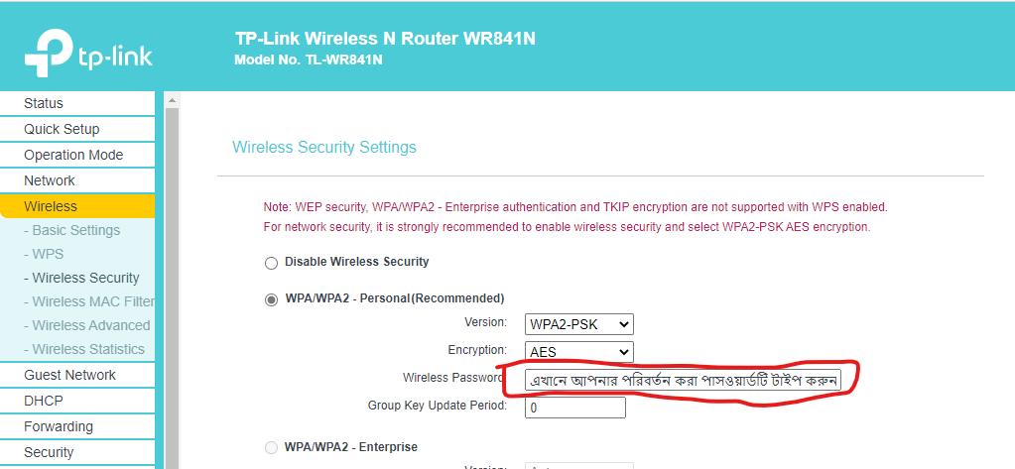Click the Wireless Password input field

click(x=683, y=380)
